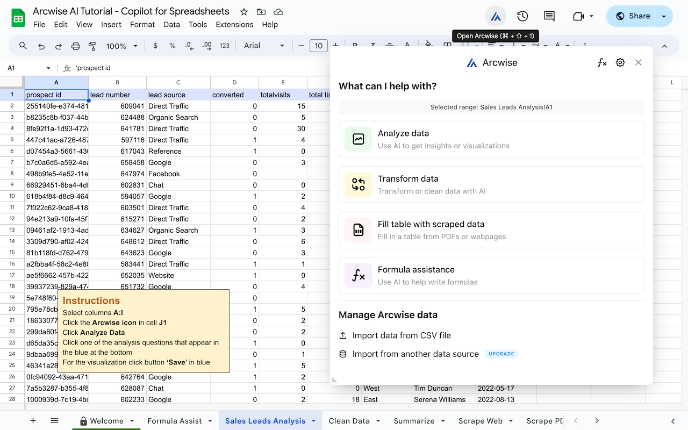Import from another data source
688x430 pixels.
click(x=415, y=354)
